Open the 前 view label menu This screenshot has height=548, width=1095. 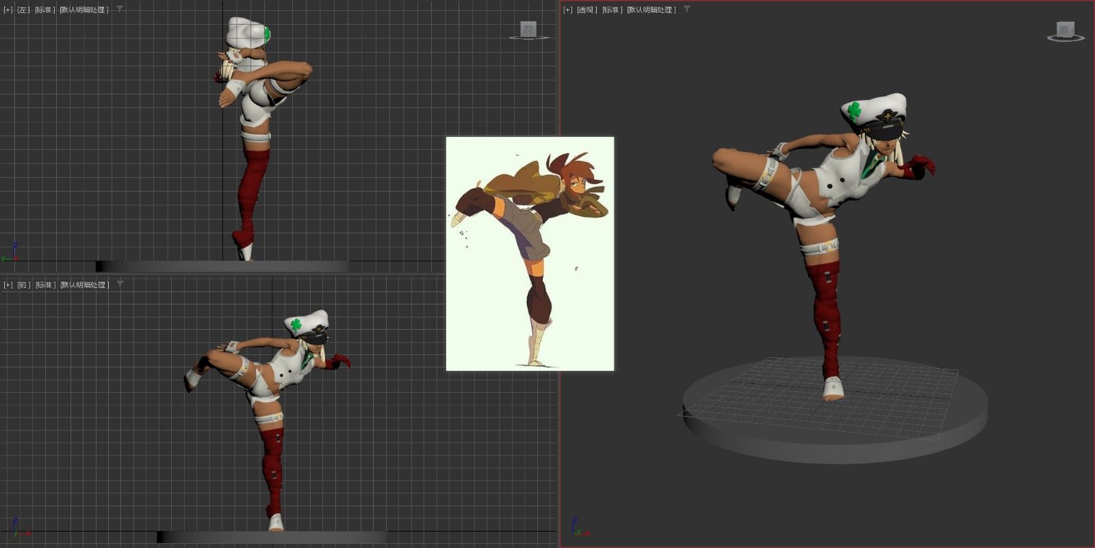pyautogui.click(x=24, y=285)
